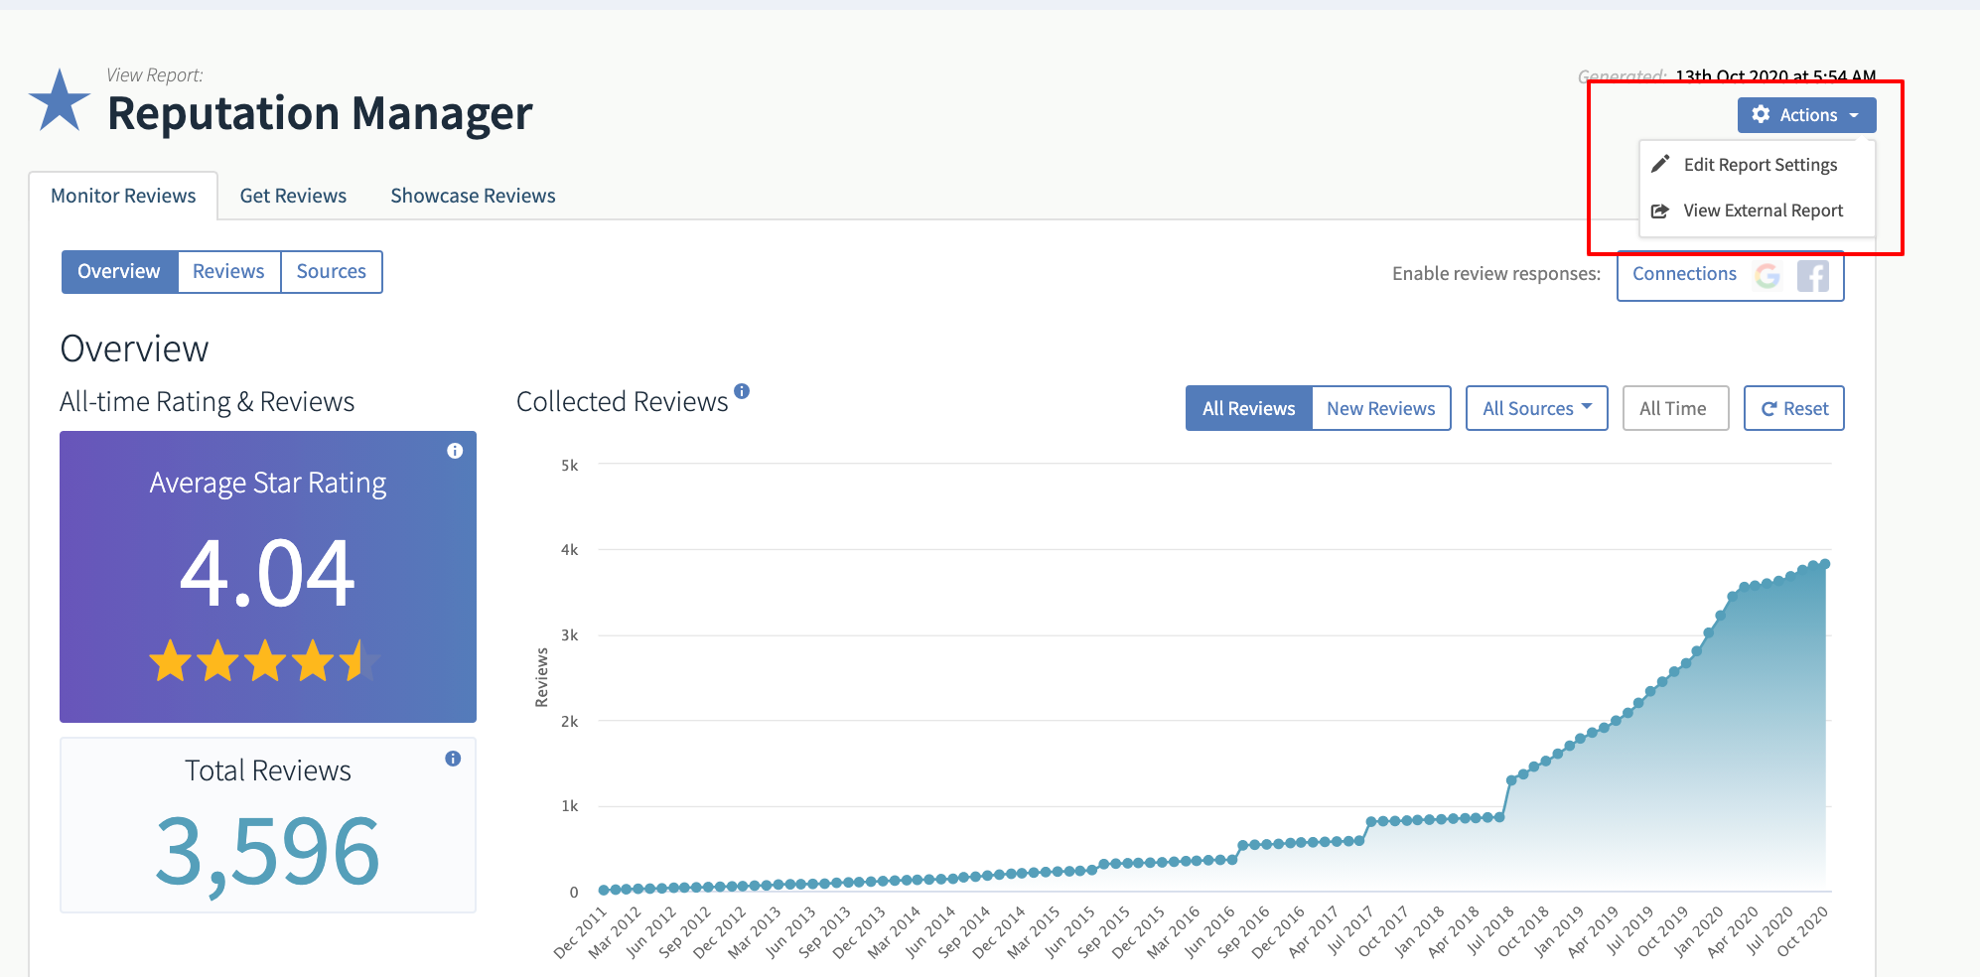This screenshot has width=1980, height=977.
Task: Click the latest data point on the chart
Action: [1825, 562]
